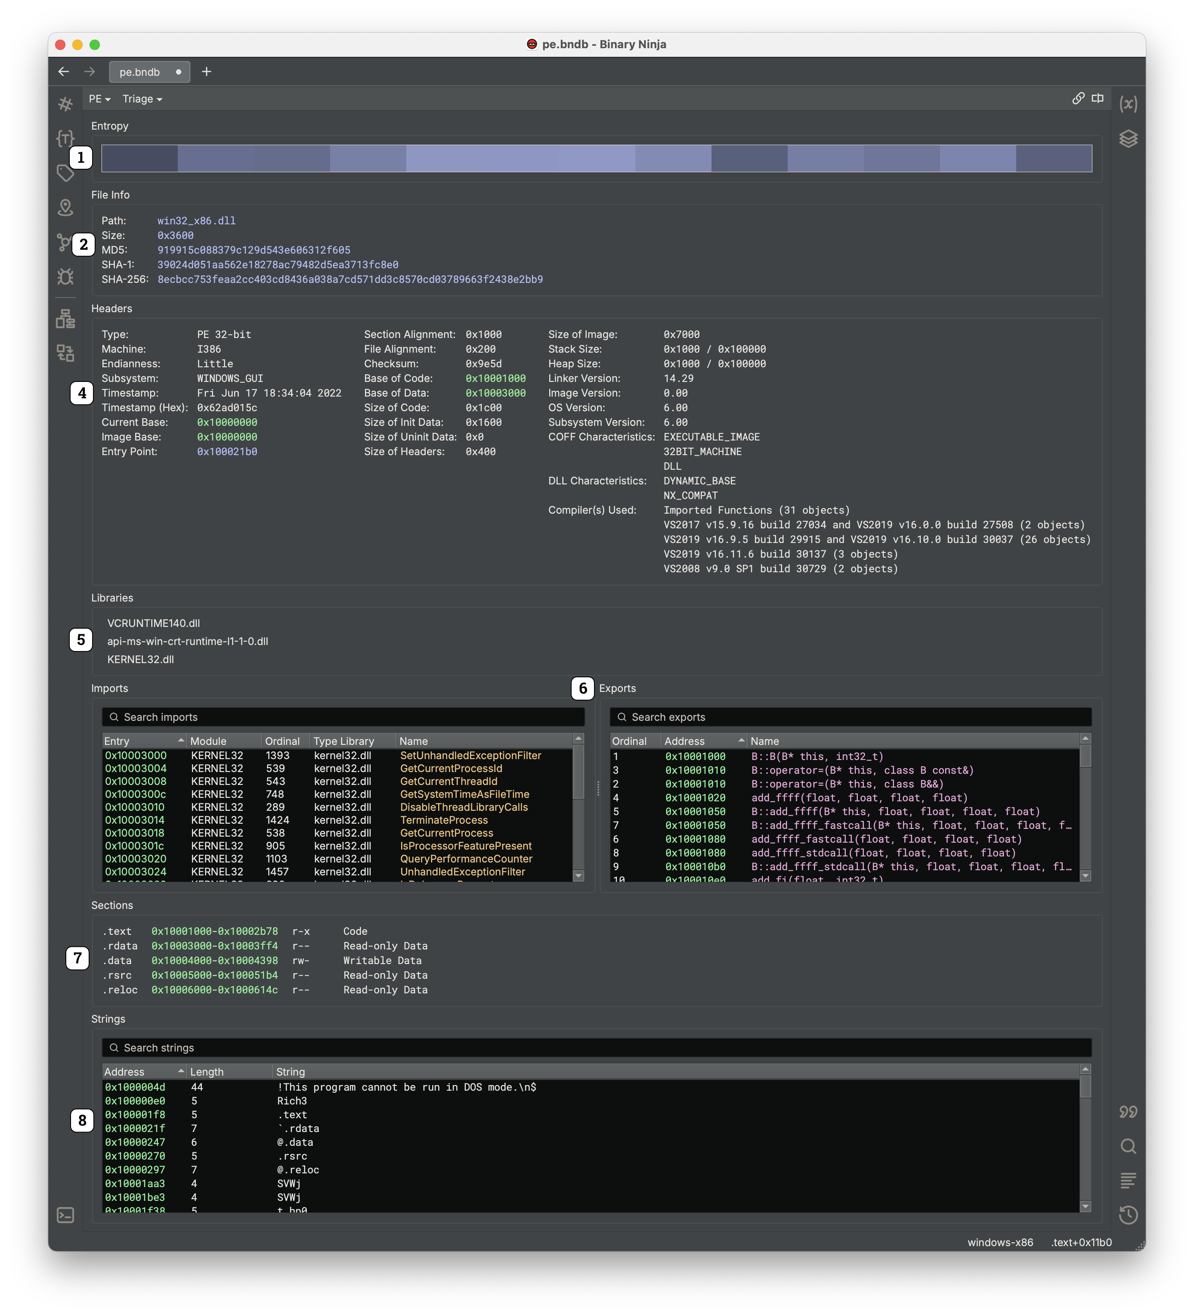Select the DOS mode string row
The height and width of the screenshot is (1315, 1194).
tap(591, 1087)
